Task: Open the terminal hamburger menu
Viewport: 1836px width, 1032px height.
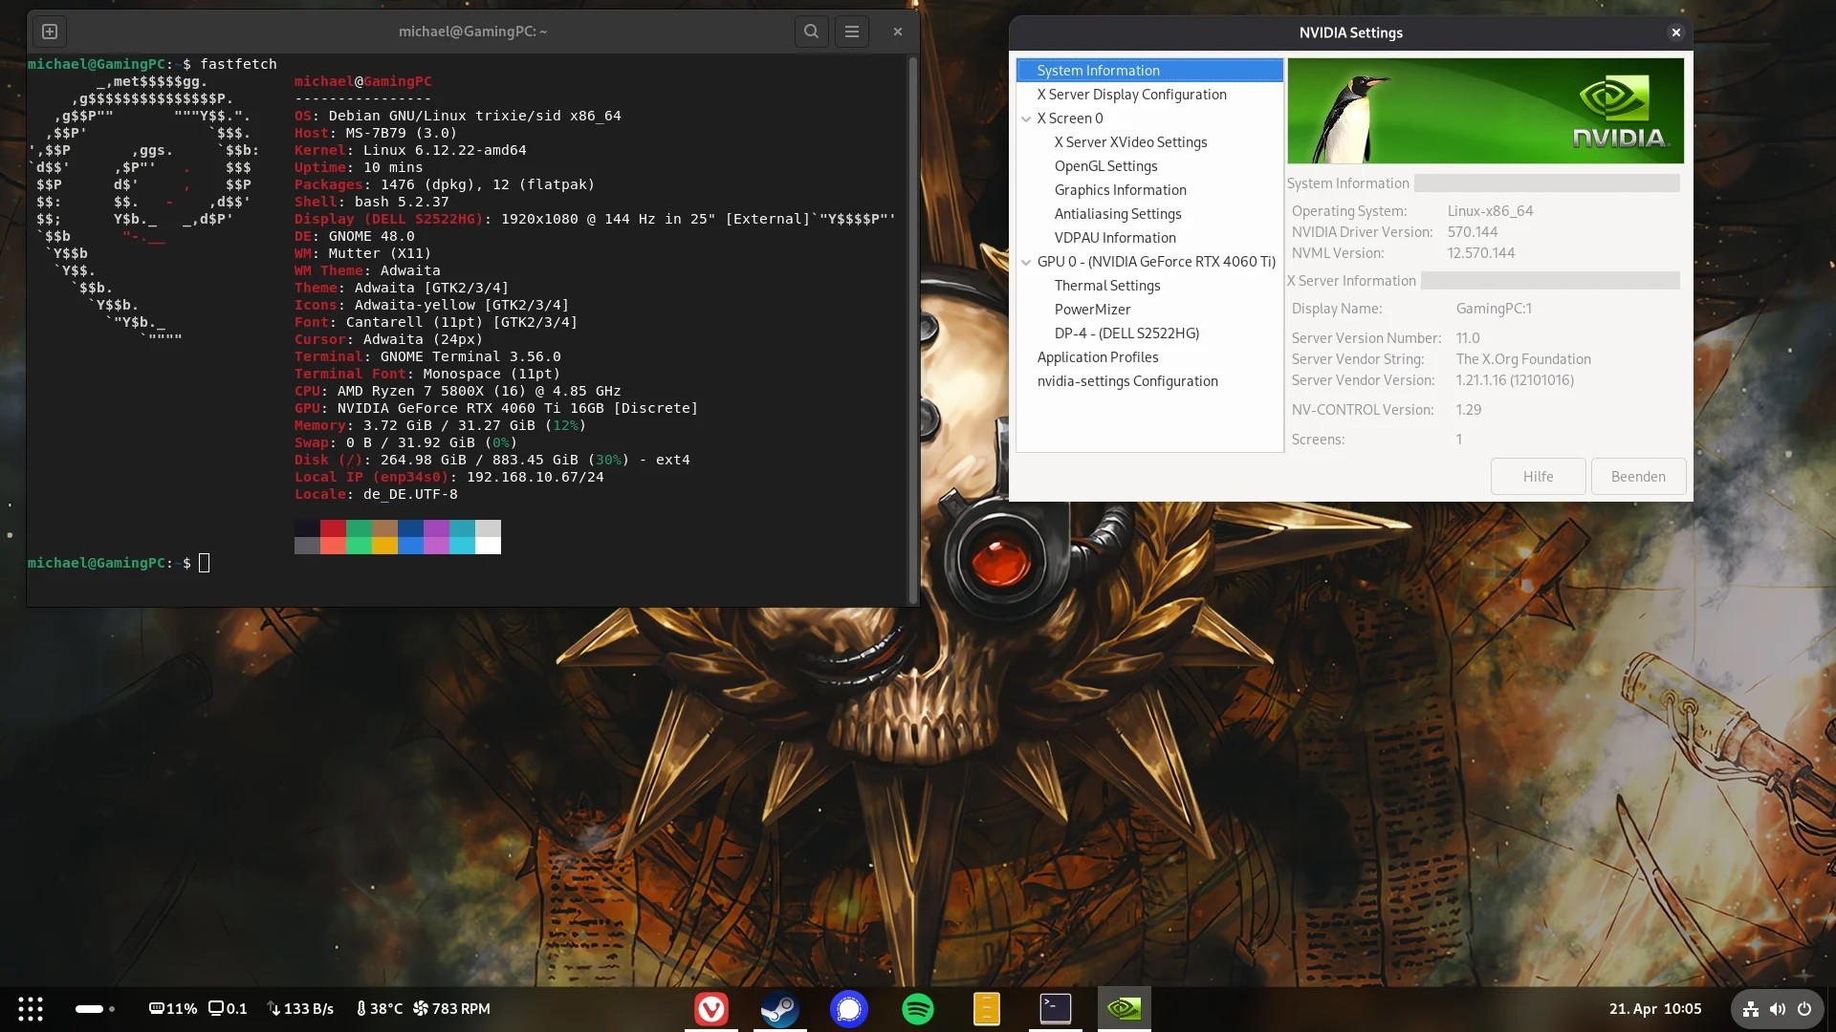Action: [851, 32]
